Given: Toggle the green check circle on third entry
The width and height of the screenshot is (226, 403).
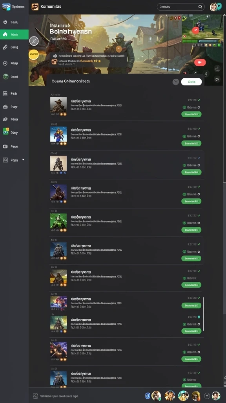Looking at the screenshot, I should pos(184,165).
